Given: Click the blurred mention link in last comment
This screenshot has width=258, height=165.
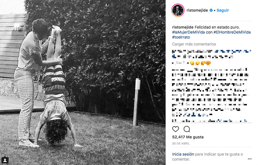Looking at the screenshot, I should [232, 121].
